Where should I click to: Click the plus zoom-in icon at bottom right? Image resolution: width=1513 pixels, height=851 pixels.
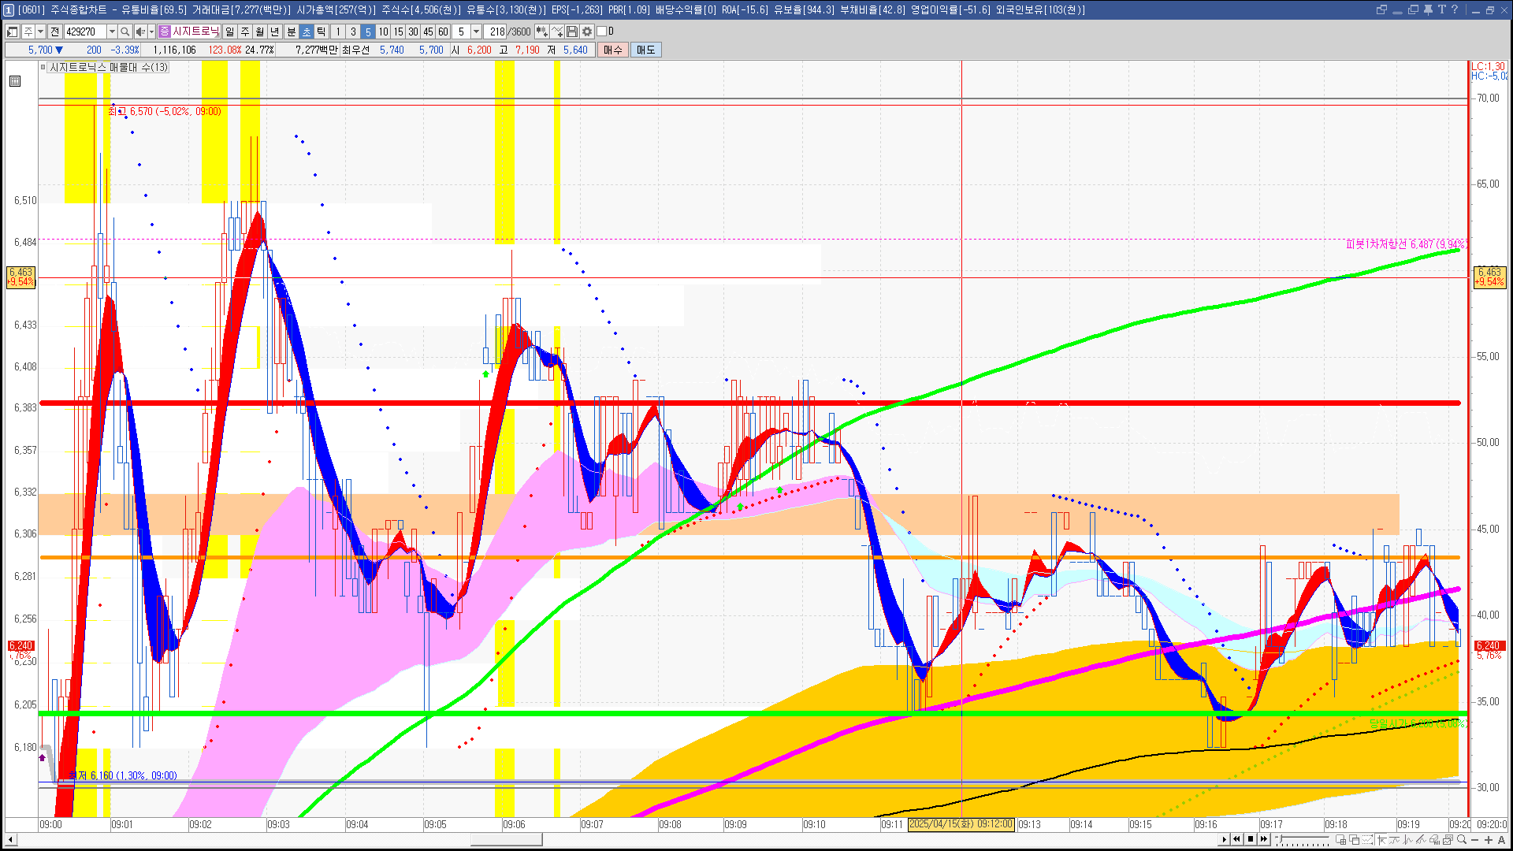(x=1488, y=840)
